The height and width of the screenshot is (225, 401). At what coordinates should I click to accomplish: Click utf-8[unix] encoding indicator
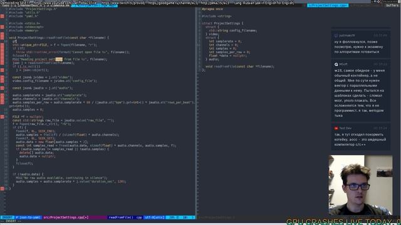[154, 217]
